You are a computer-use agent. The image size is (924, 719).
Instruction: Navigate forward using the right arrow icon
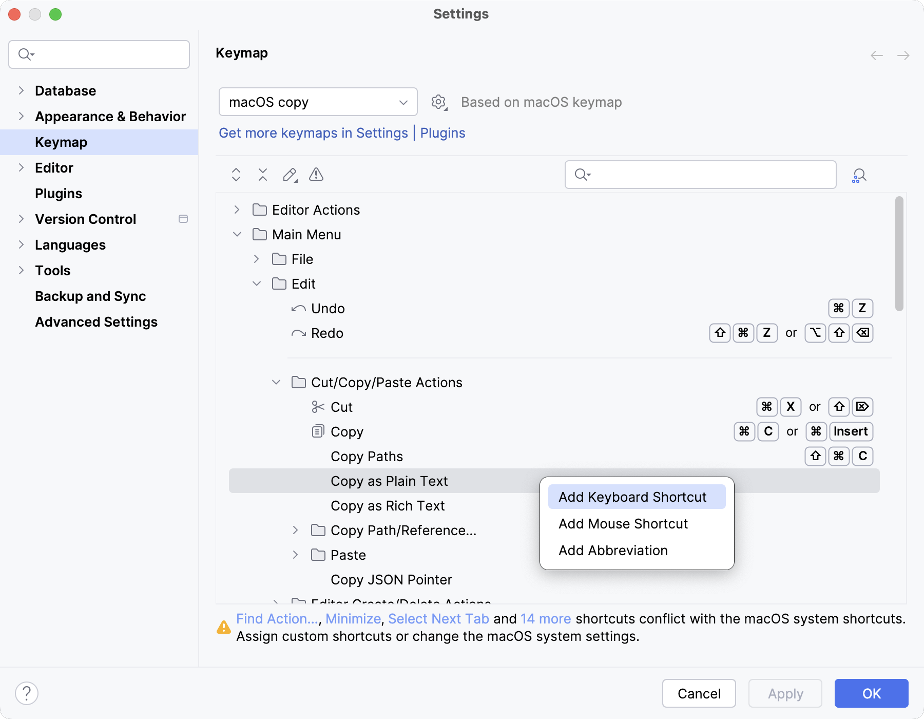pyautogui.click(x=902, y=55)
